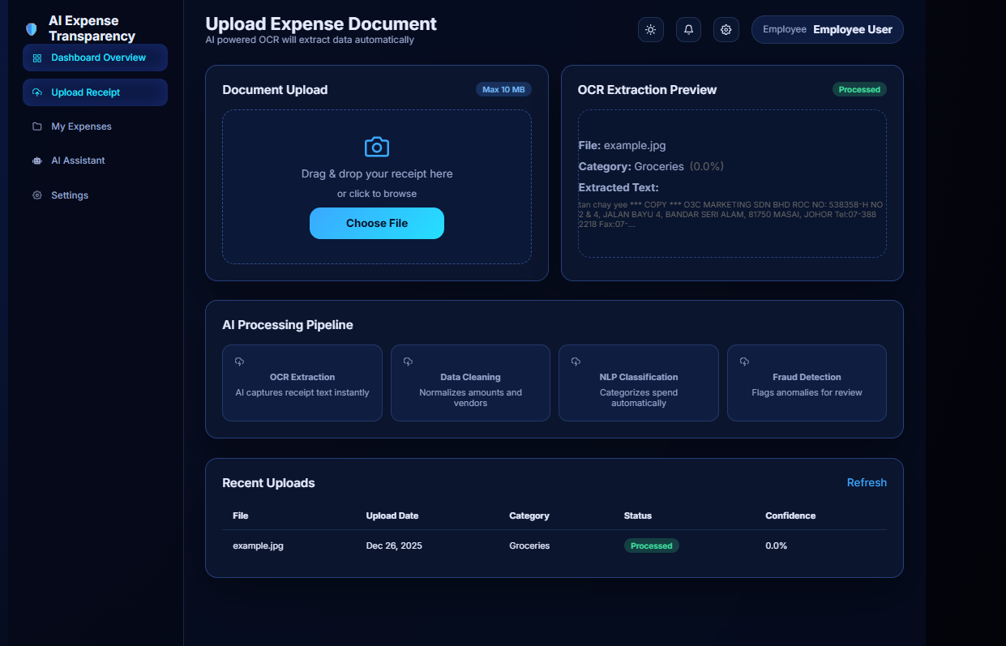
Task: Click the 0.0% confidence value in the table
Action: [x=776, y=545]
